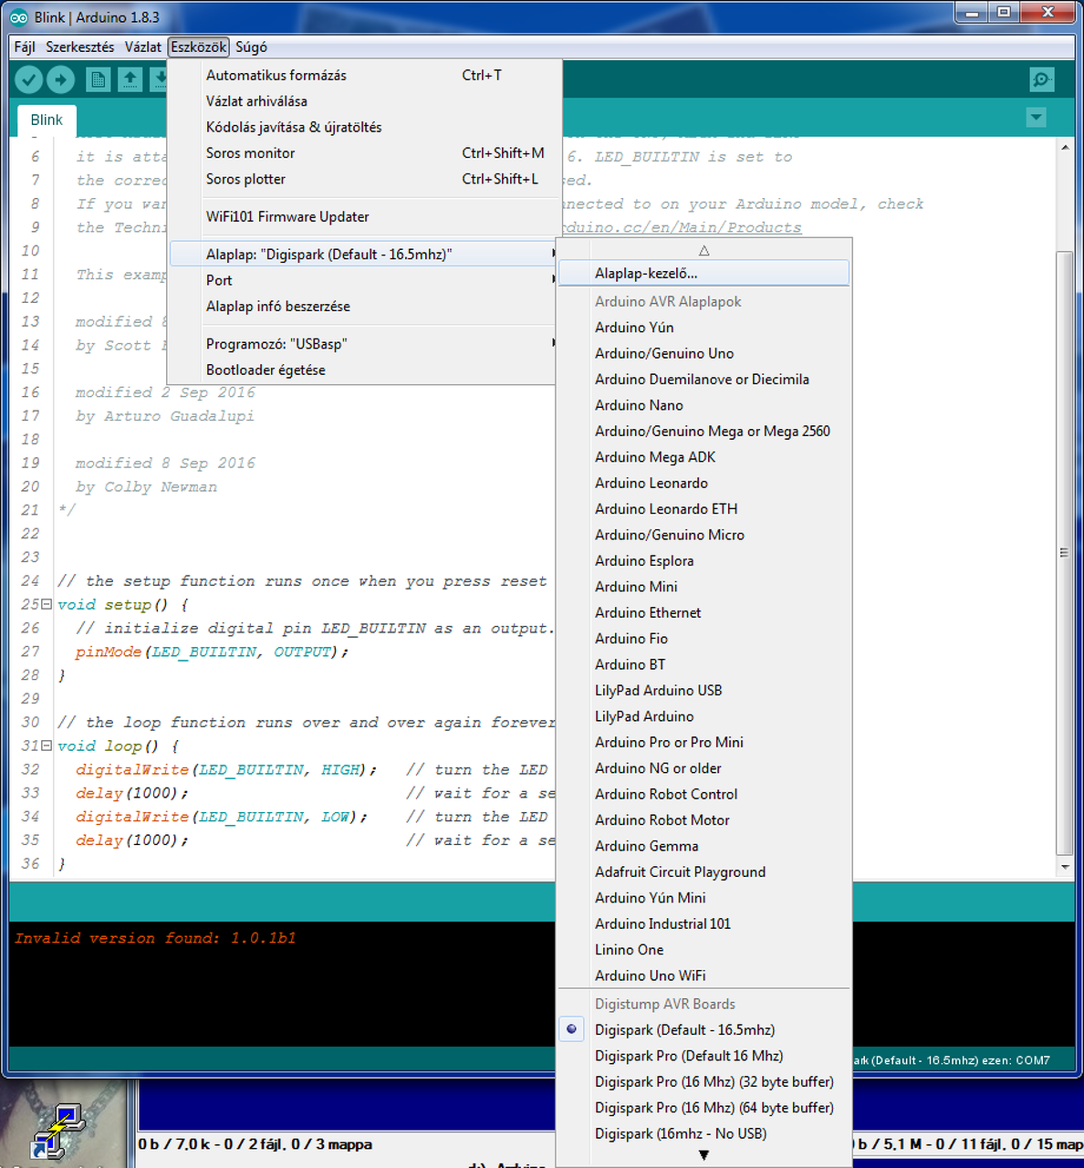Expand the Port submenu

(362, 280)
